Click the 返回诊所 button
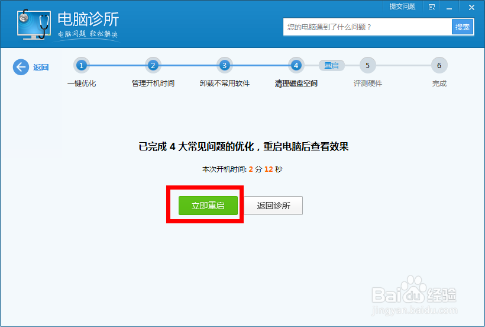This screenshot has height=327, width=485. click(x=273, y=206)
